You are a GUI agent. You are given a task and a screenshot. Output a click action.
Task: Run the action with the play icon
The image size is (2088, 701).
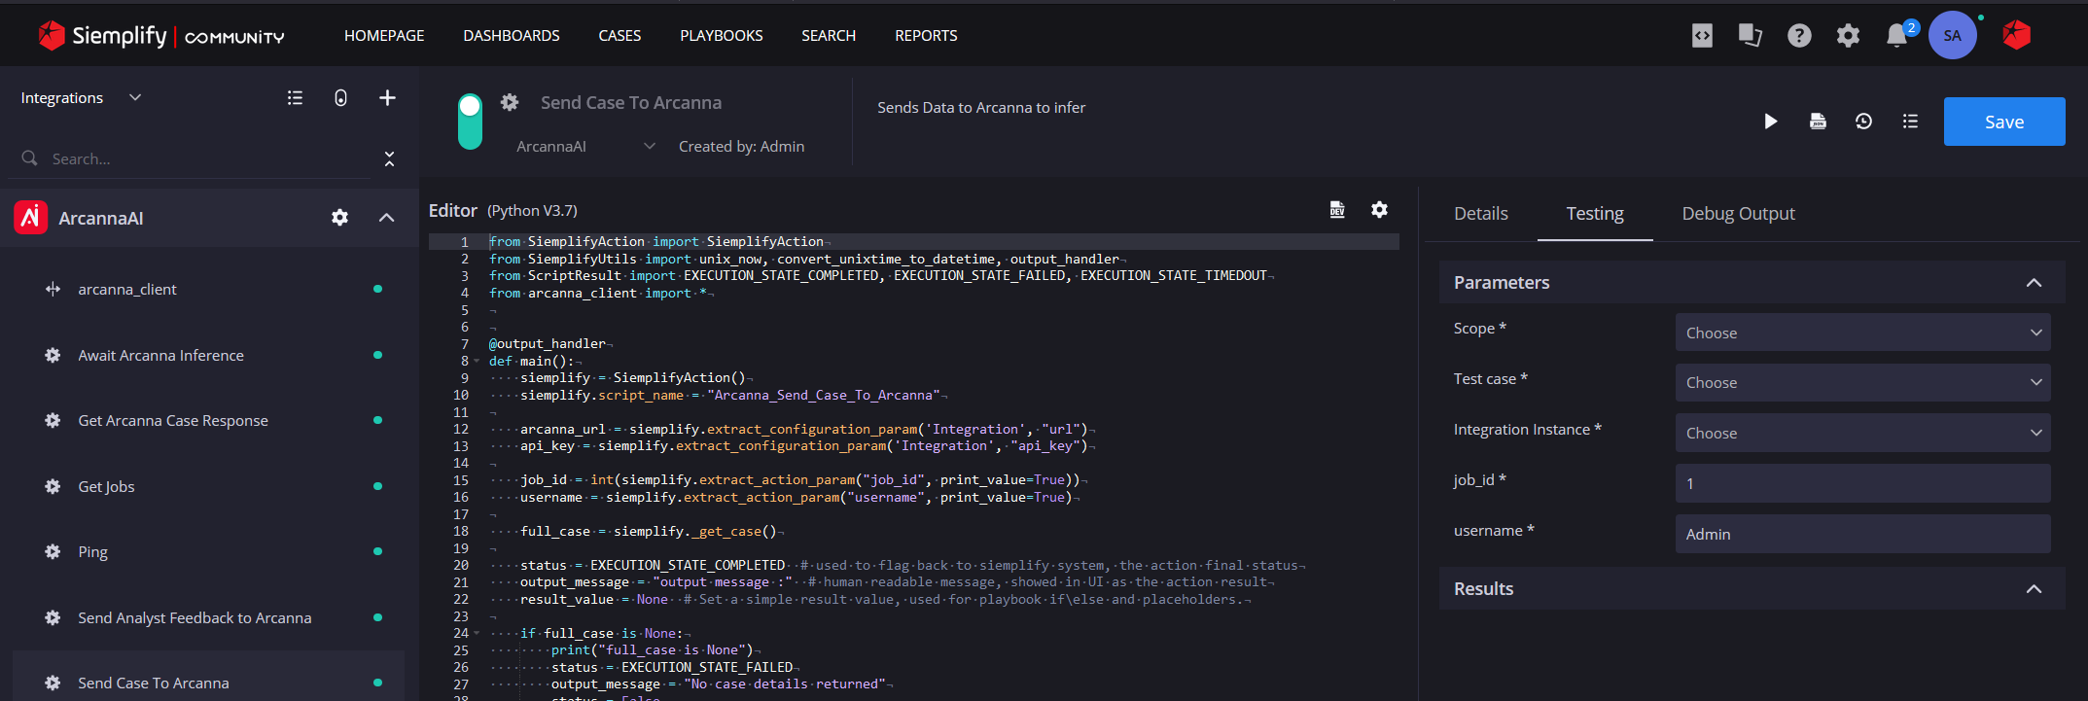click(x=1771, y=122)
